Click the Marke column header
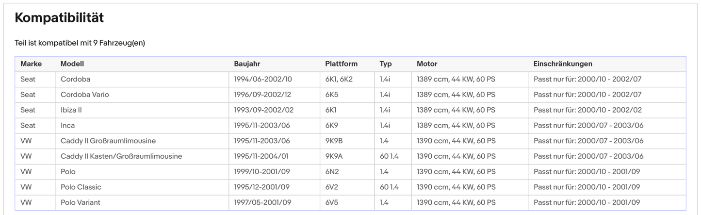 pos(31,64)
